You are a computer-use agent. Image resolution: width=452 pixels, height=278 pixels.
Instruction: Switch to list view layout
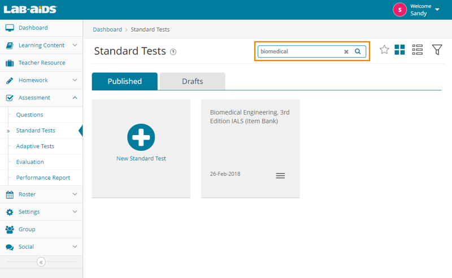[418, 50]
